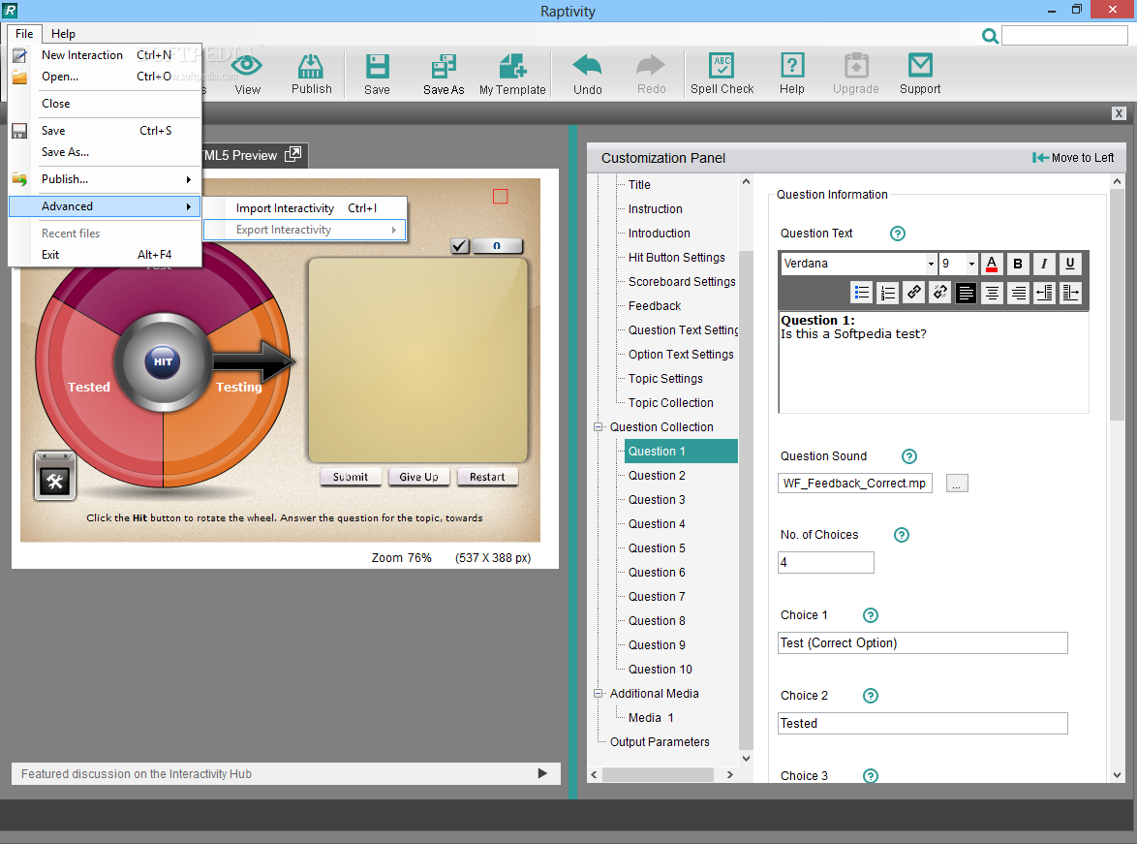Click the Publish toolbar icon
The width and height of the screenshot is (1137, 844).
[311, 66]
